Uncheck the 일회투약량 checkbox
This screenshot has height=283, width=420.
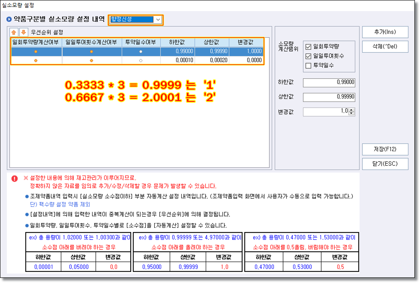[x=308, y=47]
